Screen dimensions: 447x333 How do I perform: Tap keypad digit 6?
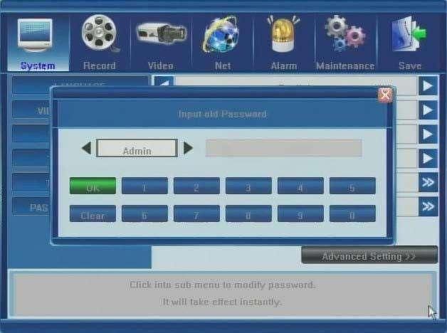(x=144, y=213)
